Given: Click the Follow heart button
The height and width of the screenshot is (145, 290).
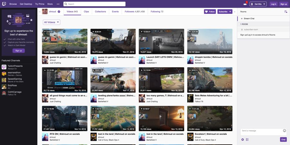Looking at the screenshot, I should click(210, 12).
